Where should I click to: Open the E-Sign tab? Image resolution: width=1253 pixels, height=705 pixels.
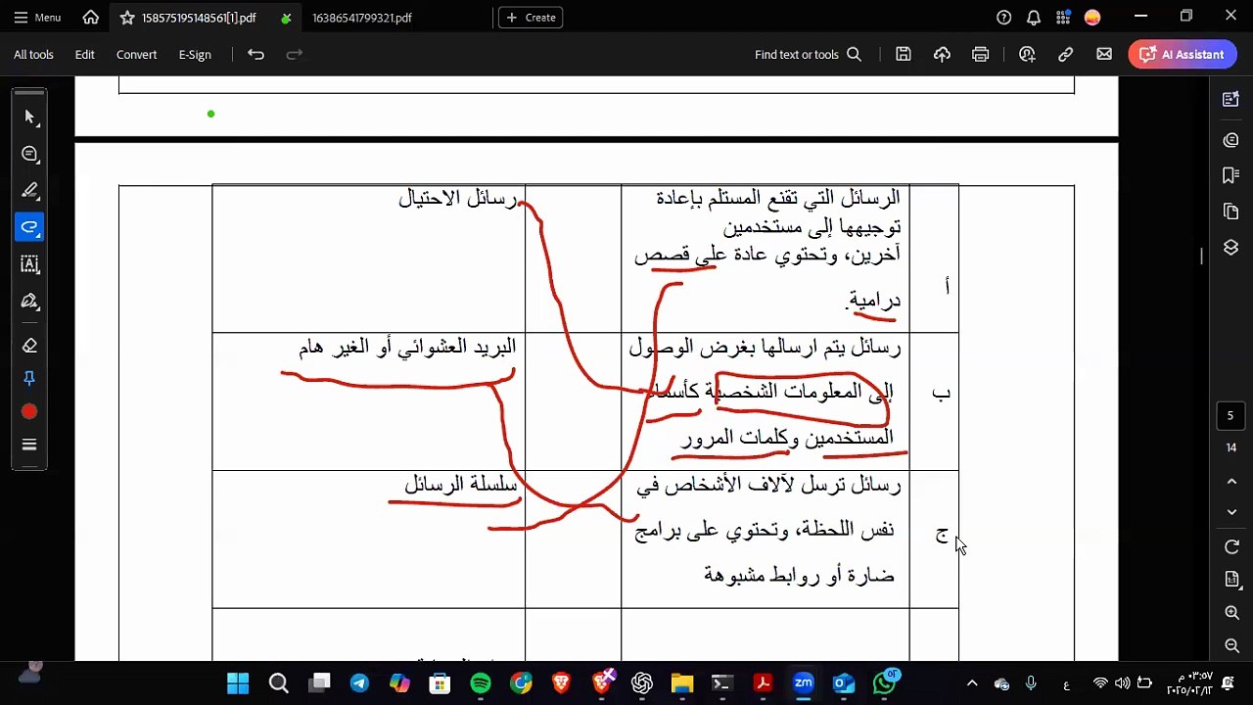pos(195,55)
